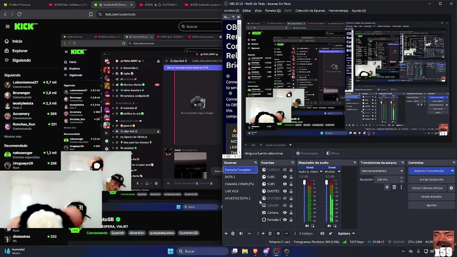Open Mic/Aux channel menu arrow
Viewport: 457px width, 257px height.
point(339,172)
